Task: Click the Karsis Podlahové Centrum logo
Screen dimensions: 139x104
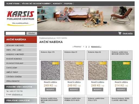Action: click(x=21, y=18)
